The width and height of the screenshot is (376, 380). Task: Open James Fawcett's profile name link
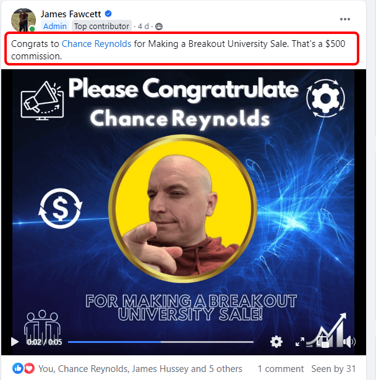coord(70,14)
